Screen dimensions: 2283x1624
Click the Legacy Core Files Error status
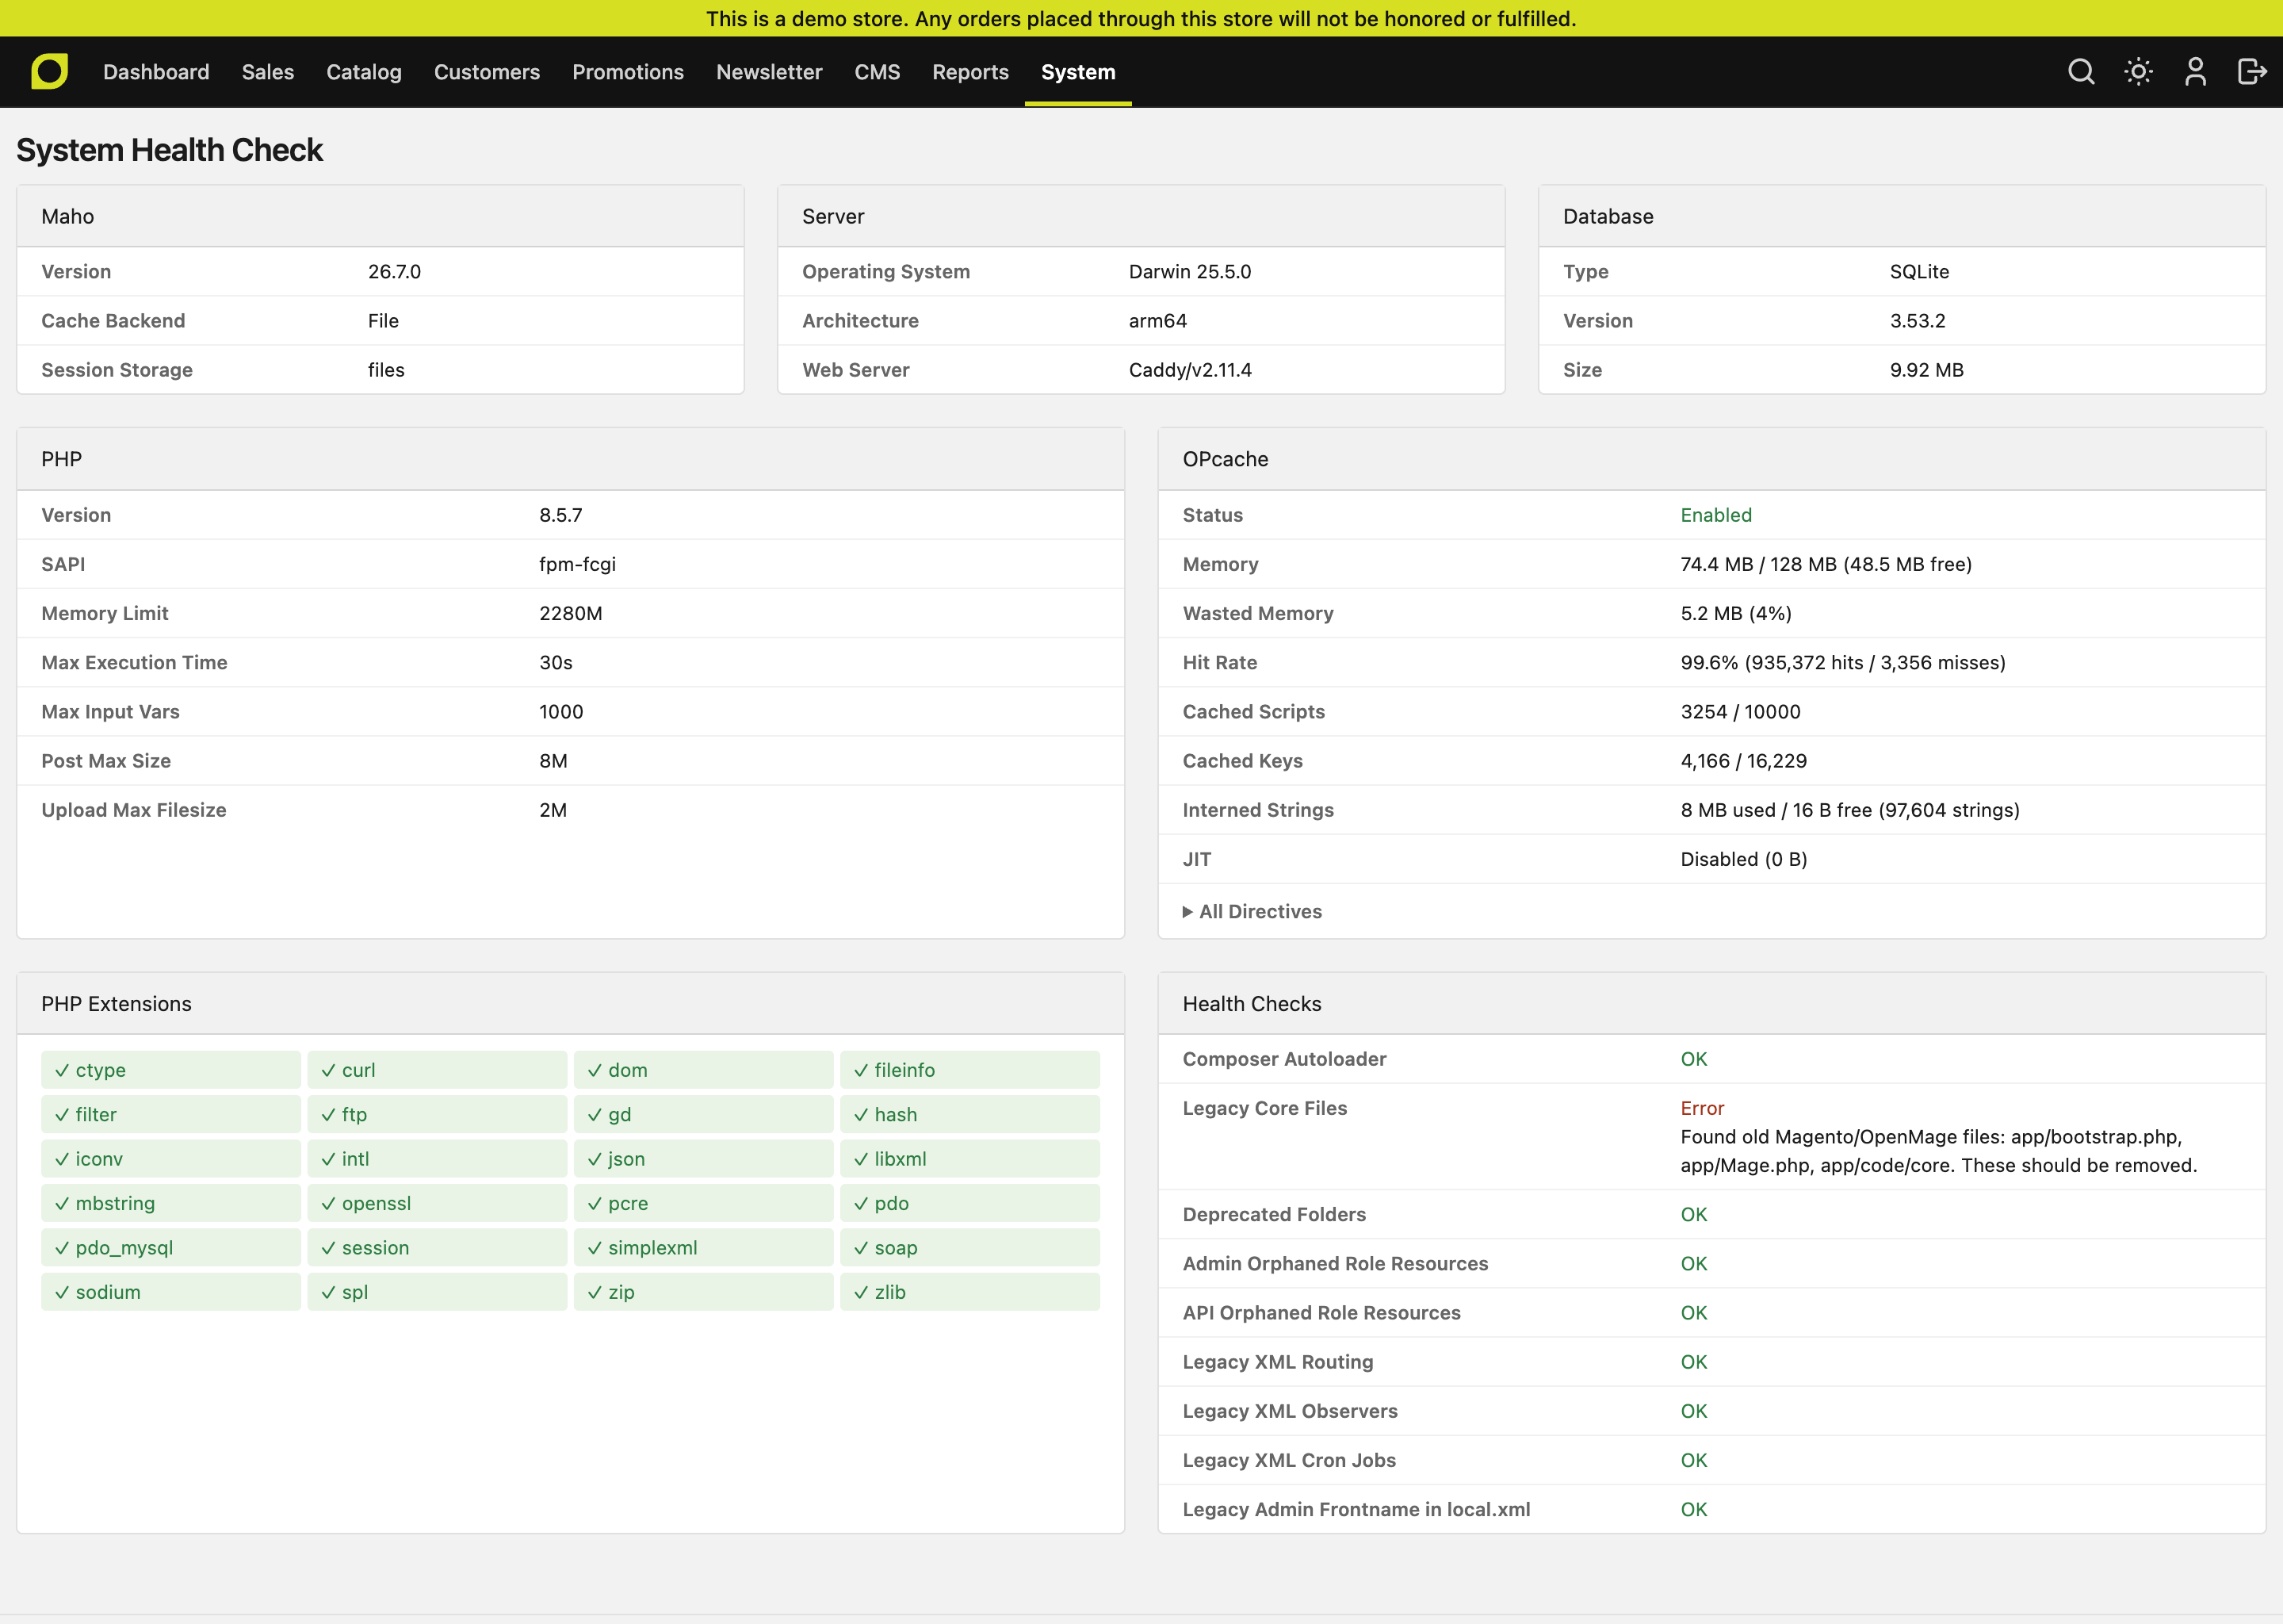click(x=1702, y=1108)
